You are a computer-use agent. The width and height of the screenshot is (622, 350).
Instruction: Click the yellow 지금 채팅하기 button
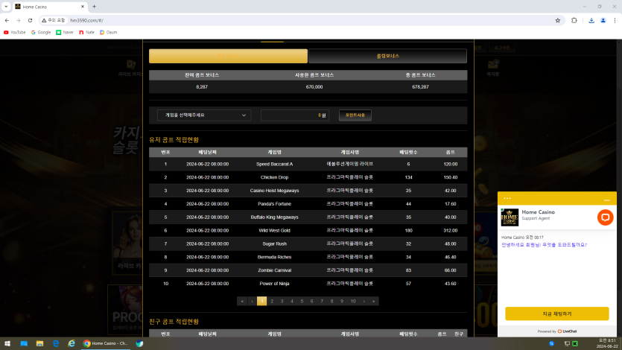click(556, 314)
